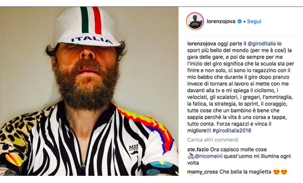Screen dimensions: 303x183
Task: Click the second heart-eyes emoji
Action: click(284, 172)
